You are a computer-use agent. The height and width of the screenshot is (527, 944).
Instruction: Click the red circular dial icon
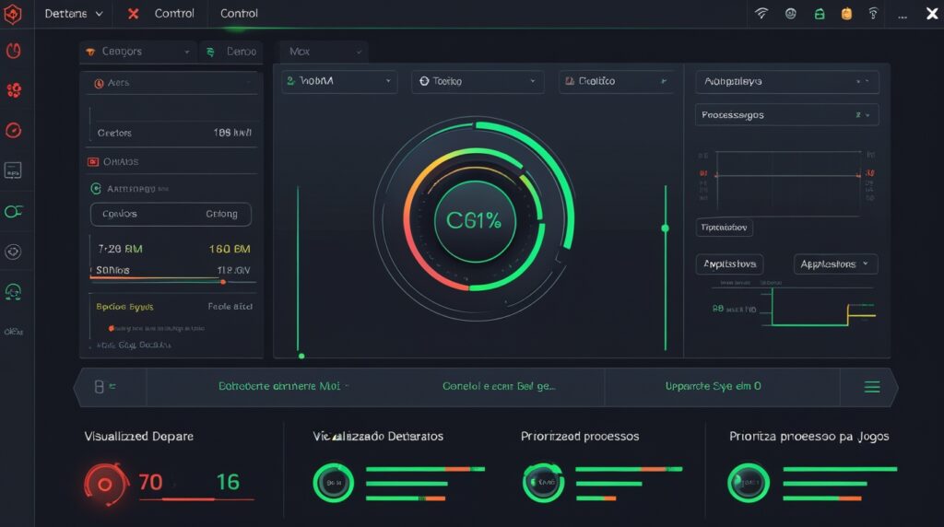[x=106, y=484]
